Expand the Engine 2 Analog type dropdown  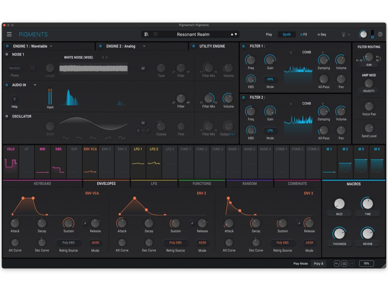[x=144, y=46]
